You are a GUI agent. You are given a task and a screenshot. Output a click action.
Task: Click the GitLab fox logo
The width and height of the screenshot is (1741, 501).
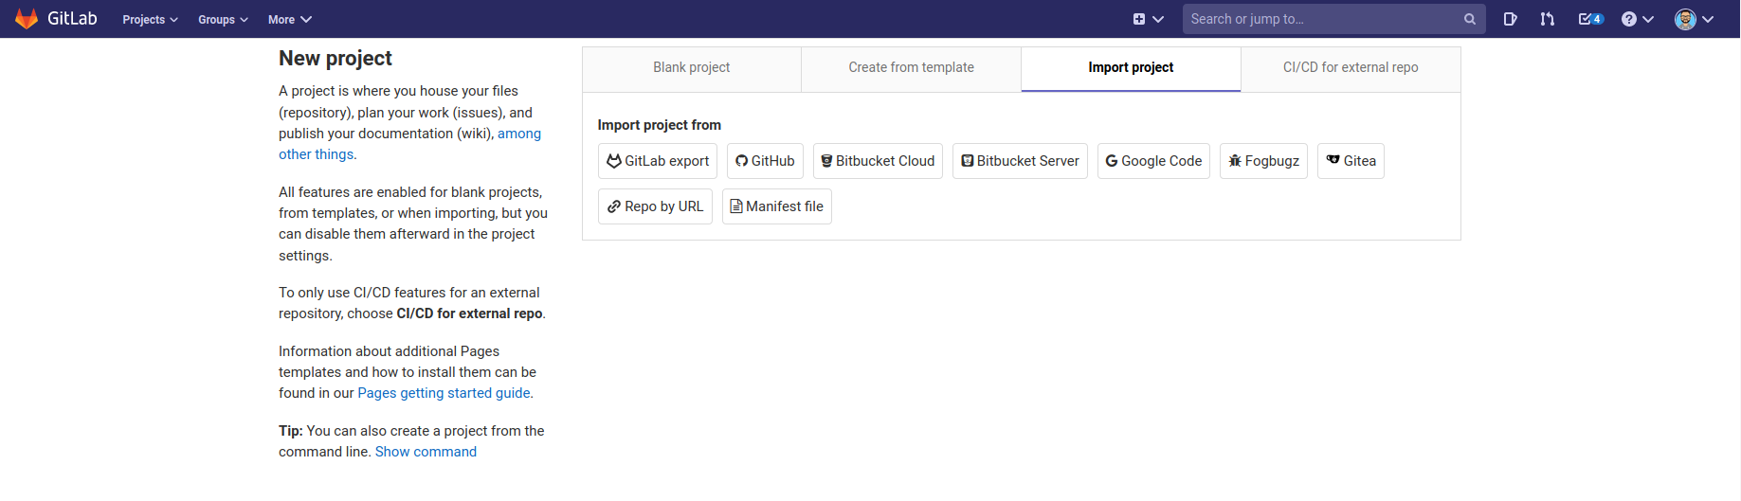(x=27, y=19)
